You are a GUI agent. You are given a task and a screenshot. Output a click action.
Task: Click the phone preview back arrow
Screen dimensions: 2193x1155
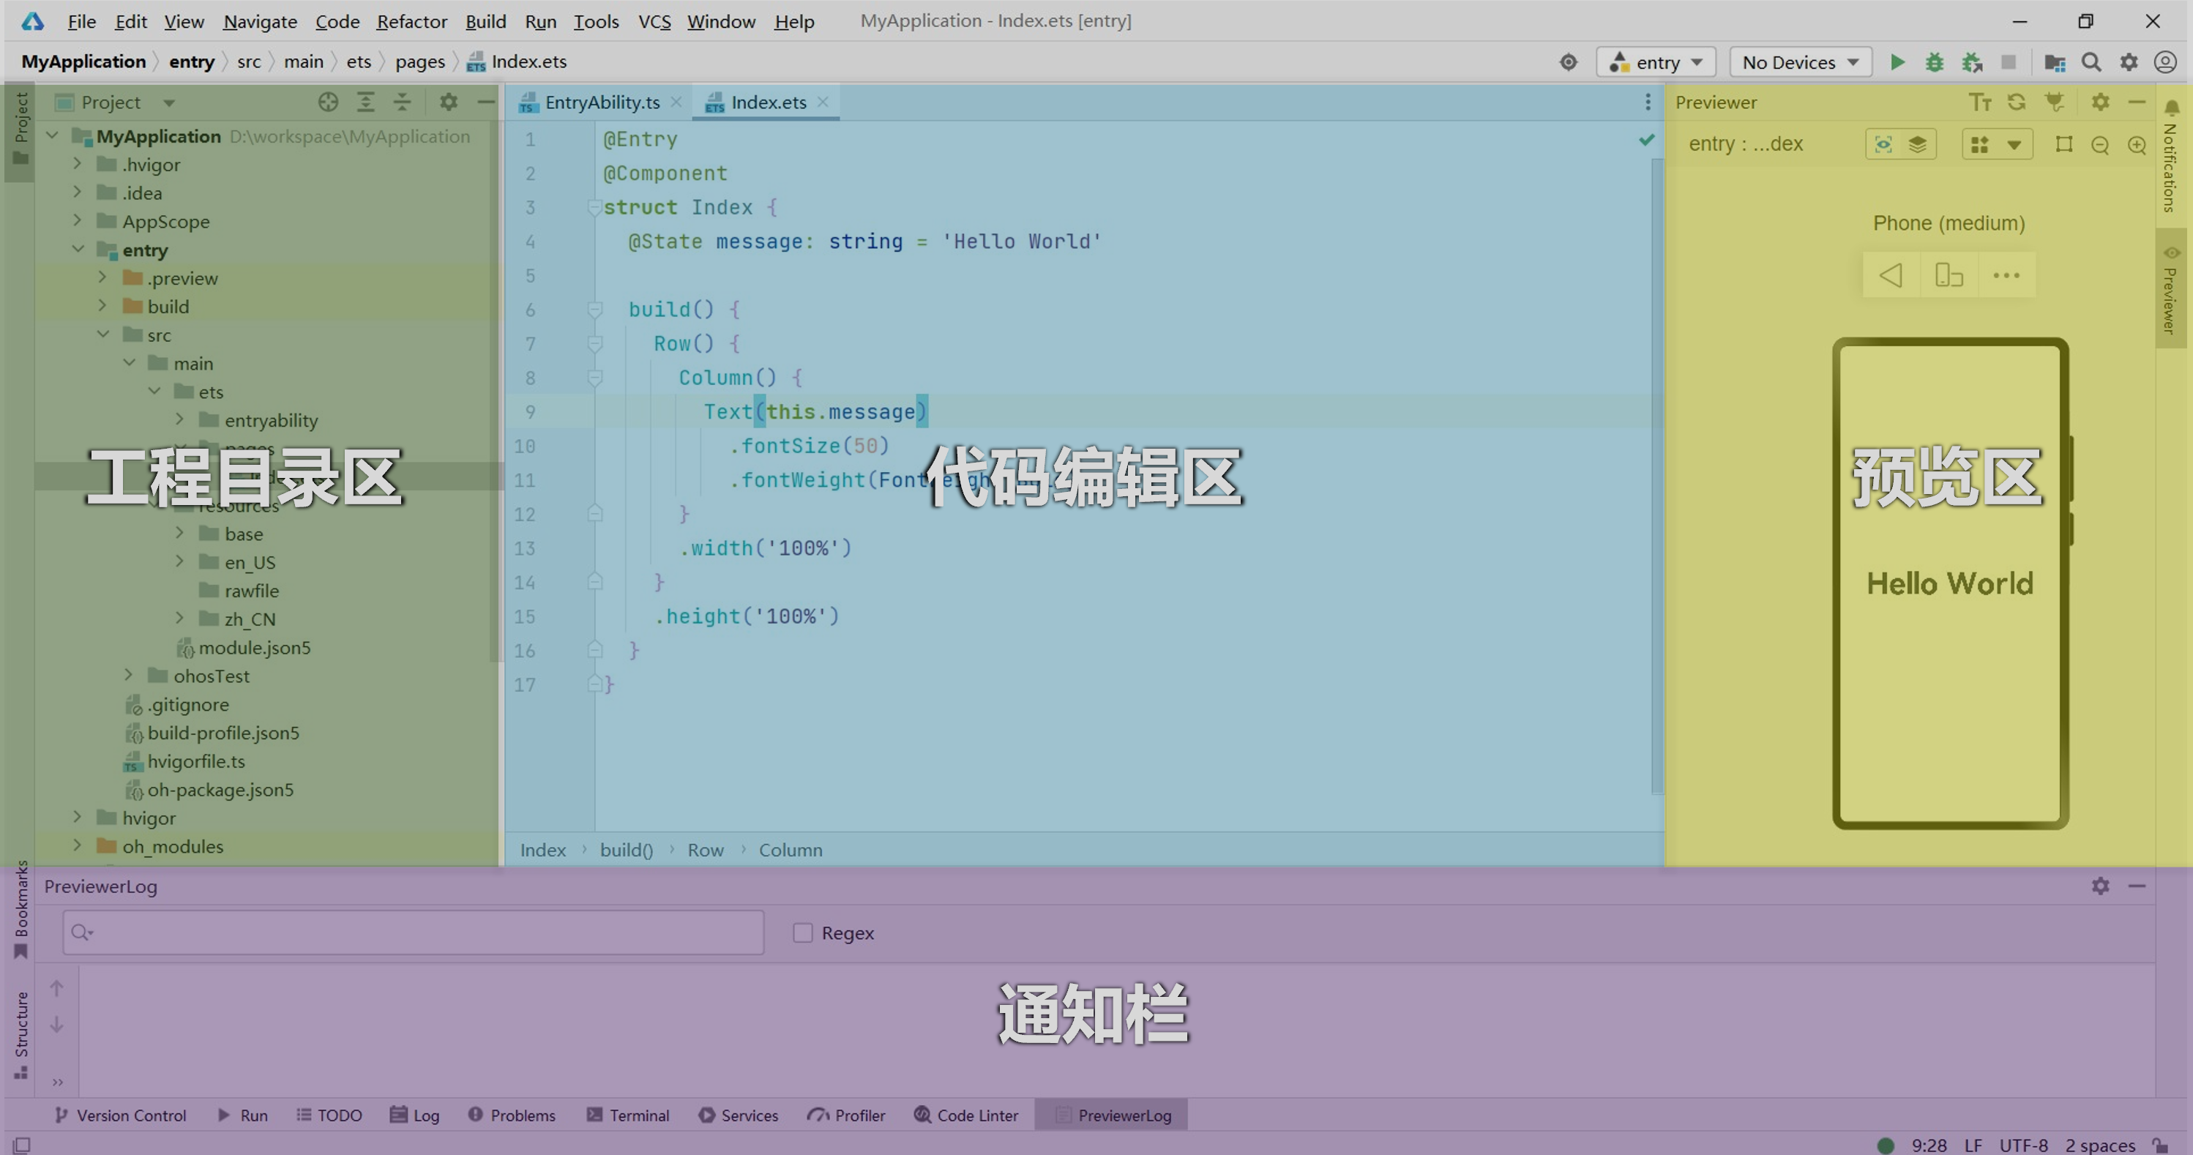[x=1891, y=275]
